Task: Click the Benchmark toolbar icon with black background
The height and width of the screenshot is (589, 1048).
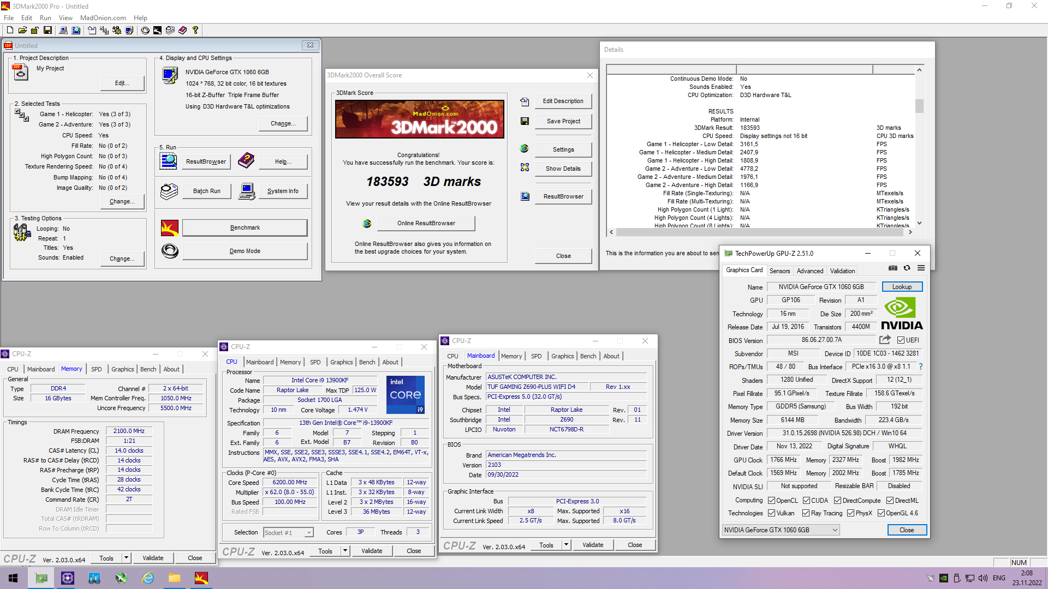Action: [157, 31]
